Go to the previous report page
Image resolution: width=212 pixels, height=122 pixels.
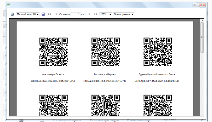click(x=56, y=14)
